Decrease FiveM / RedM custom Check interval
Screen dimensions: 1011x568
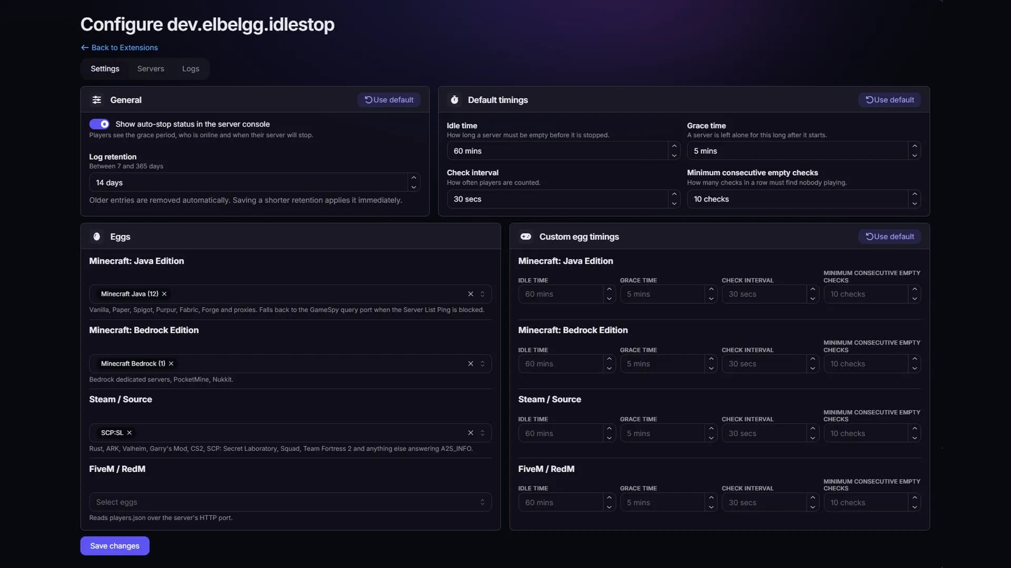pyautogui.click(x=813, y=508)
